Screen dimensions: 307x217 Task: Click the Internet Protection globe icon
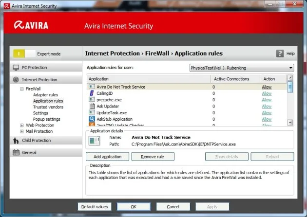click(16, 80)
